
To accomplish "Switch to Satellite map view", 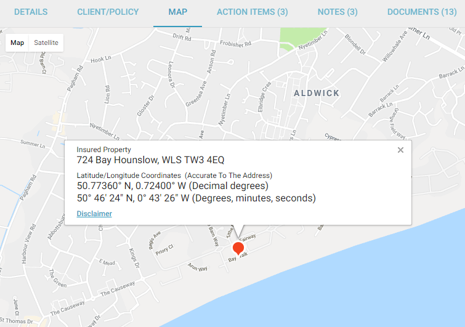I will (46, 42).
